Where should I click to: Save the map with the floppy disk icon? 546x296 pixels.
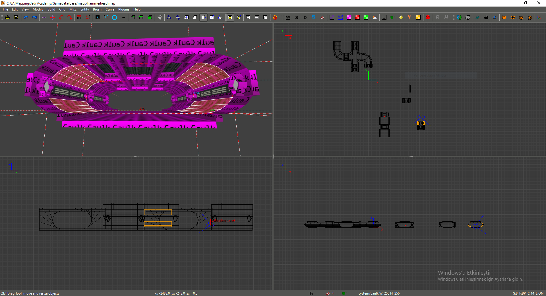click(x=16, y=17)
